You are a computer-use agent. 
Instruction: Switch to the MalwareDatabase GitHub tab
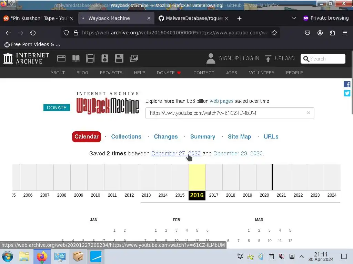pyautogui.click(x=194, y=19)
